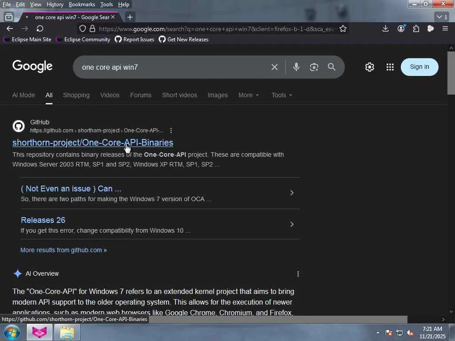Expand the "( Not Even an issue ) Can ..." sub-result chevron
Viewport: 455px width, 341px height.
click(x=291, y=193)
